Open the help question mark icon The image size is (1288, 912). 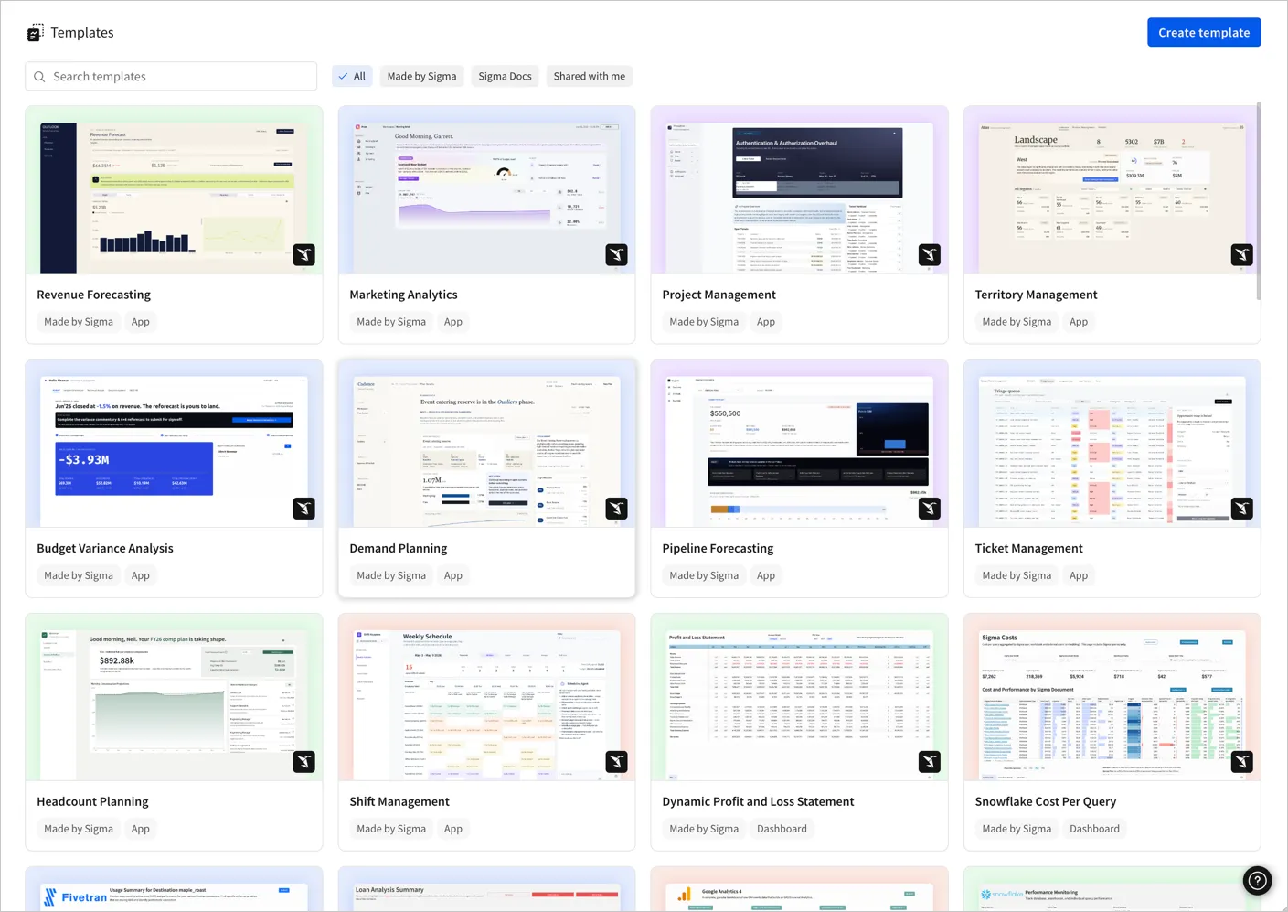pos(1258,881)
